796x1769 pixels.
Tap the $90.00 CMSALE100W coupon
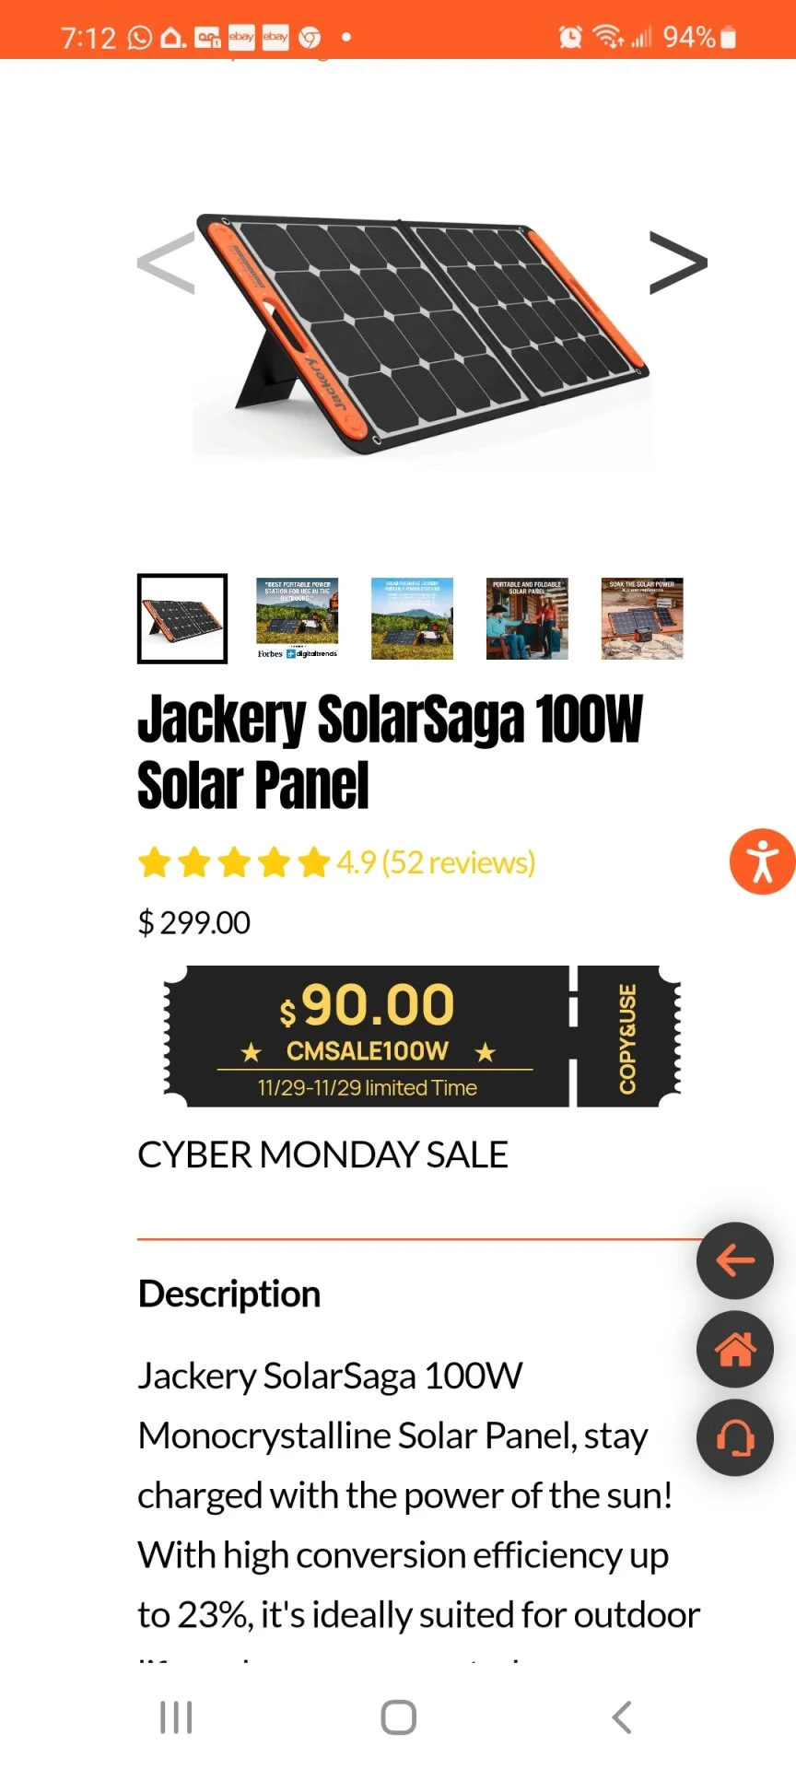click(x=369, y=1036)
